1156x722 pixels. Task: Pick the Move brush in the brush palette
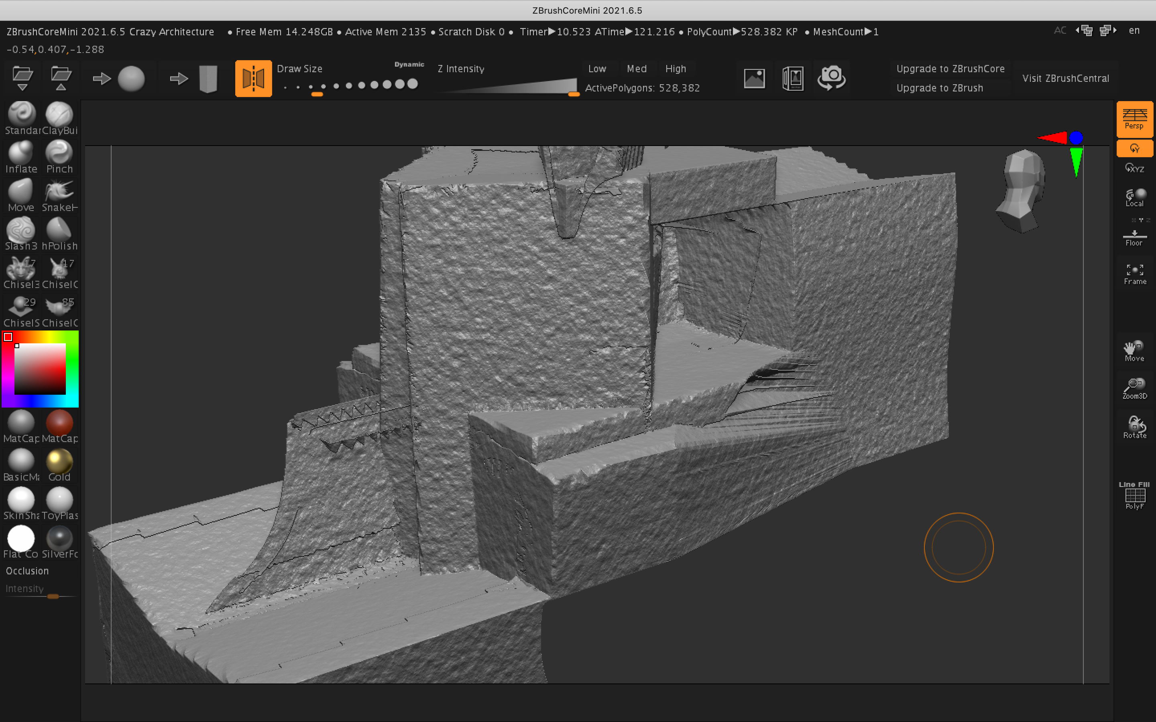point(22,195)
